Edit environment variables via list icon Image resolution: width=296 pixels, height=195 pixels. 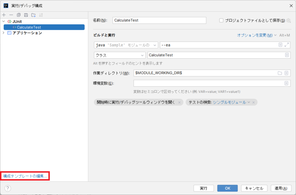coord(286,83)
